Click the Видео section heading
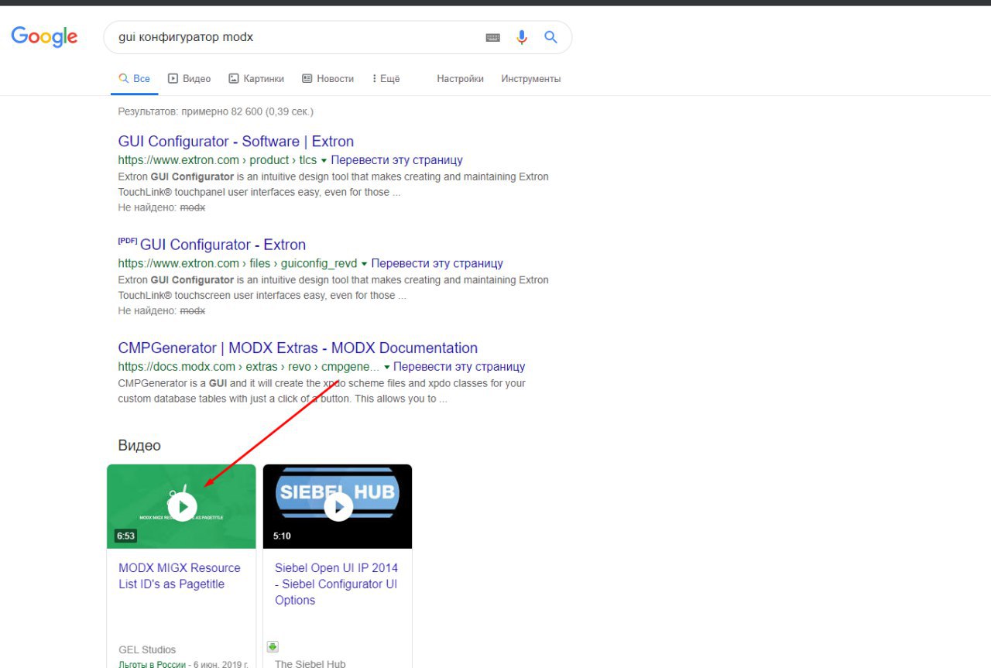This screenshot has height=668, width=991. tap(139, 446)
